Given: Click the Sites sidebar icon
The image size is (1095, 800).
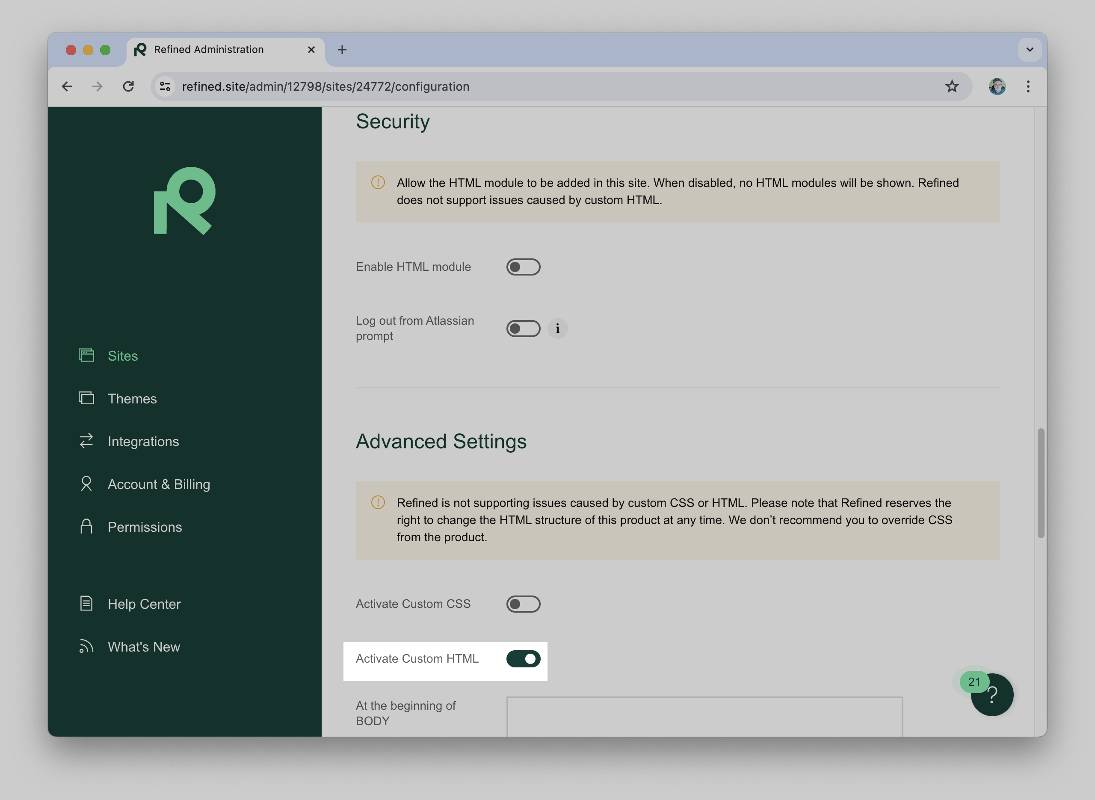Looking at the screenshot, I should click(x=86, y=356).
